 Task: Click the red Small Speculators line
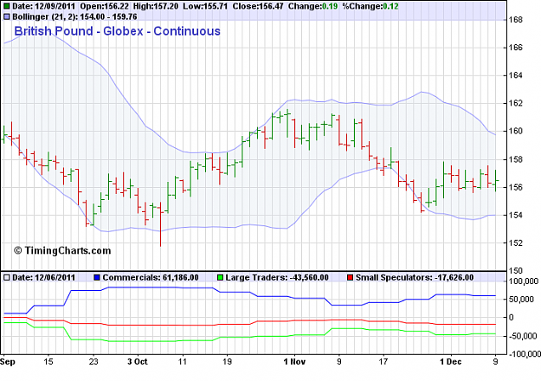click(x=249, y=322)
